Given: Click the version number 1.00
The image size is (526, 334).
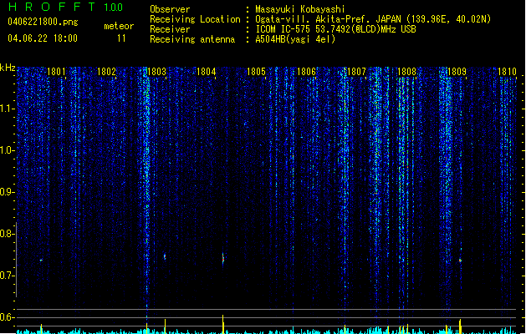Looking at the screenshot, I should 113,8.
